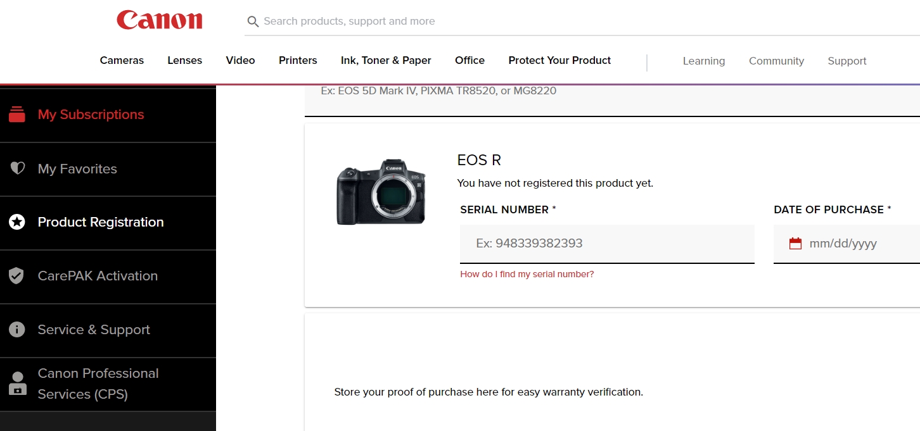Click the My Subscriptions sidebar icon
Viewport: 920px width, 431px height.
[x=17, y=115]
